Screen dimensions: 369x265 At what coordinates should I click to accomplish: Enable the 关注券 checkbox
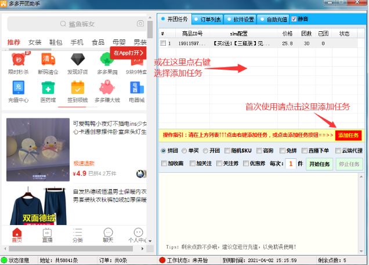tap(219, 164)
